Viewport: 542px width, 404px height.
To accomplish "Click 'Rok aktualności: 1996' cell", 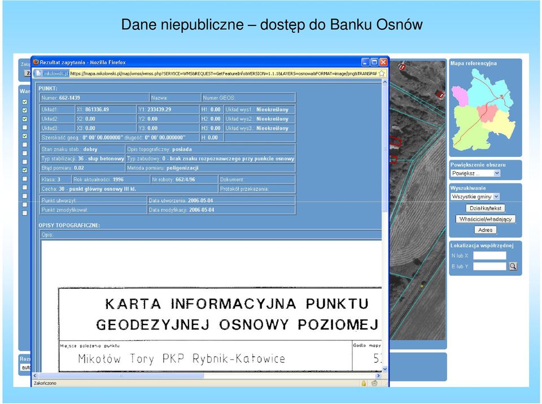I will click(x=111, y=179).
